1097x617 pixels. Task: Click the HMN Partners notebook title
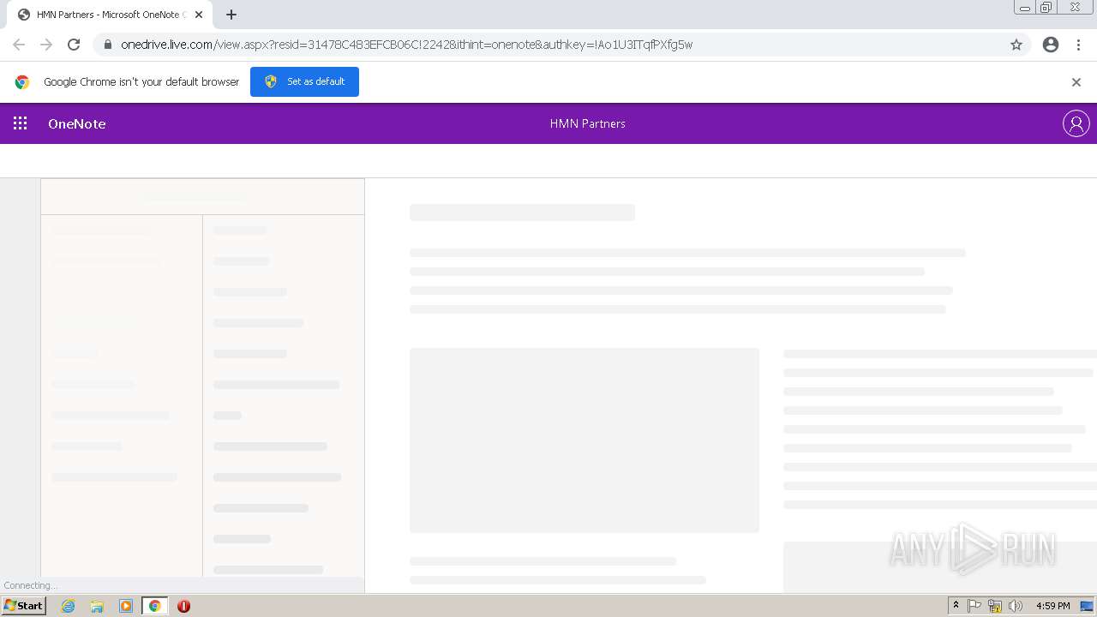[x=587, y=123]
